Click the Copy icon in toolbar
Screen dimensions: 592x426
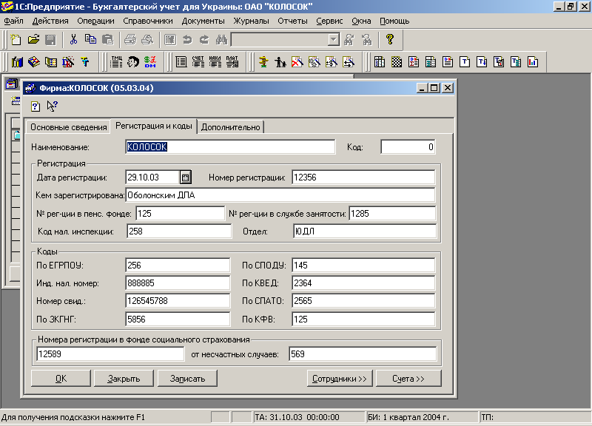click(90, 40)
